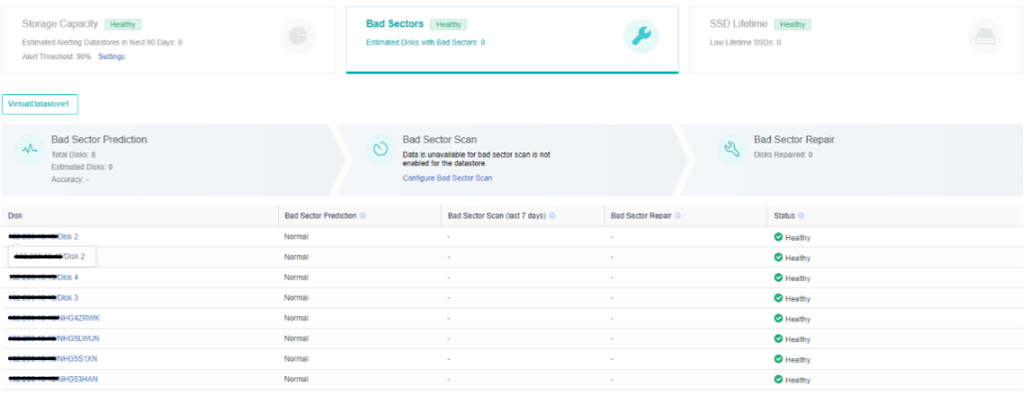Image resolution: width=1031 pixels, height=394 pixels.
Task: Click Configure Bad Sector Scan link
Action: 448,179
